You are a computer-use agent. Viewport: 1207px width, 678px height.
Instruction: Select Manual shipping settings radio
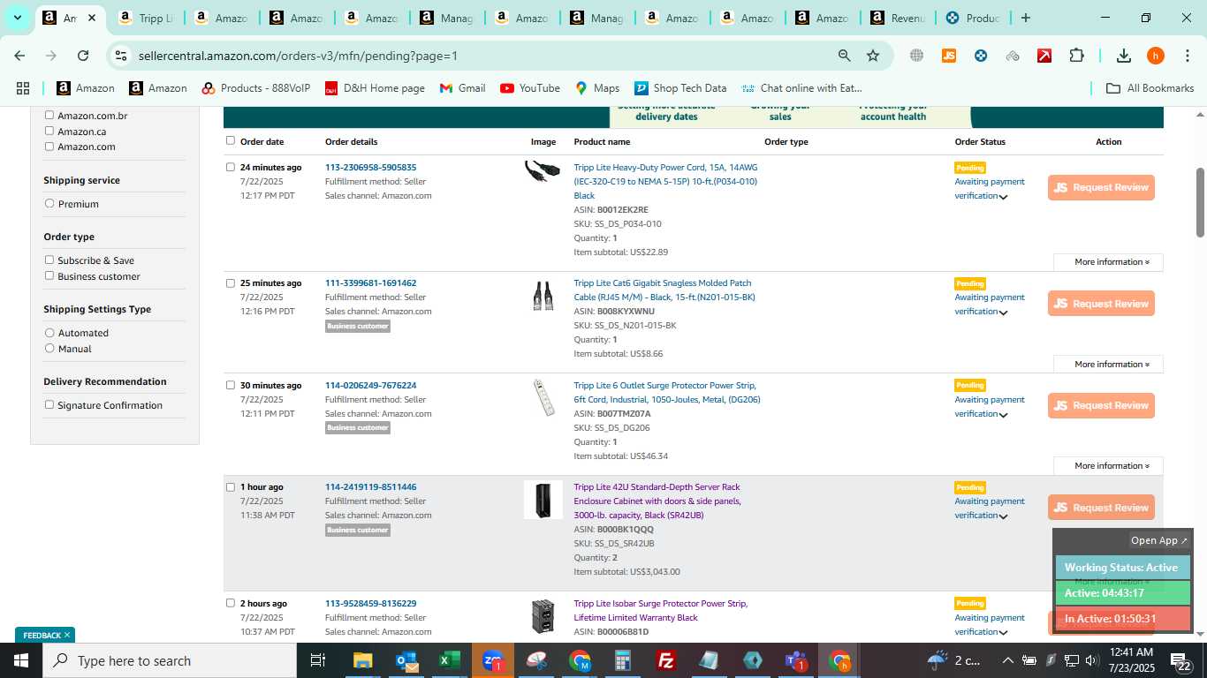49,348
